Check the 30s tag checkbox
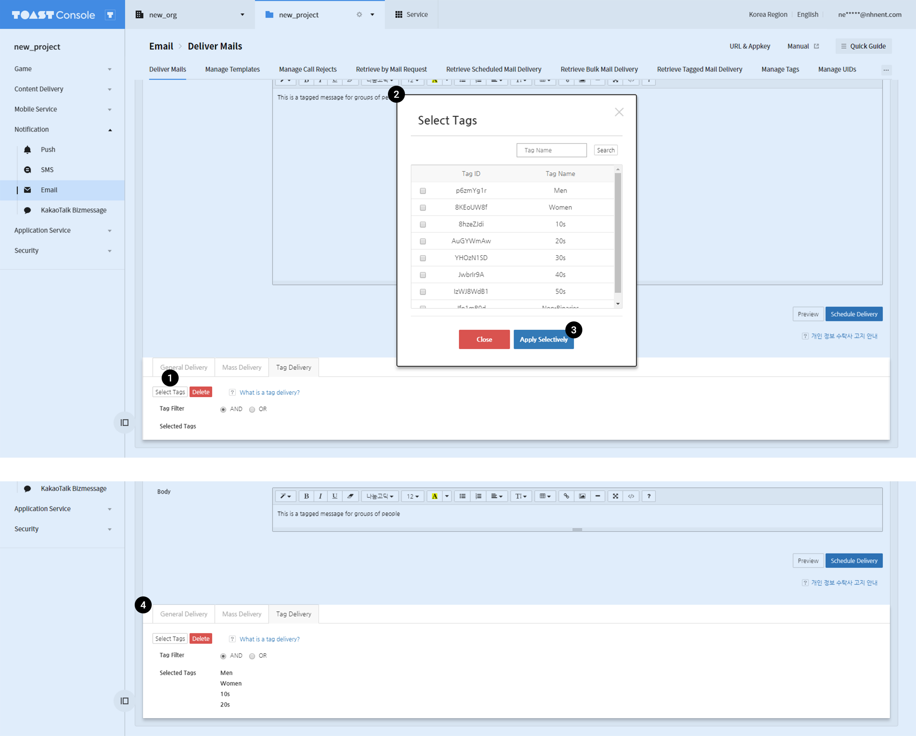The image size is (916, 736). click(423, 258)
